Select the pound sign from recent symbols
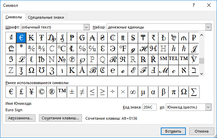 (21, 92)
